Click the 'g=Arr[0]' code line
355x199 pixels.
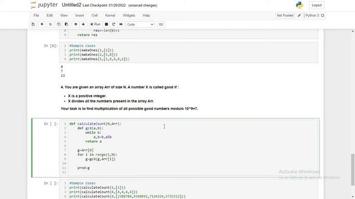click(x=85, y=150)
